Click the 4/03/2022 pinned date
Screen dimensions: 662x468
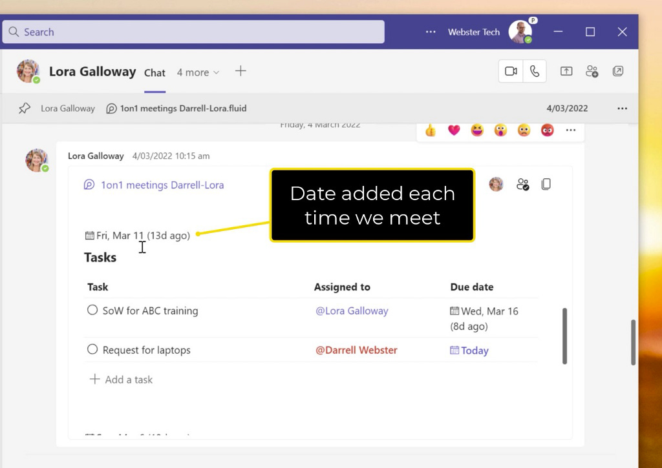click(x=567, y=108)
